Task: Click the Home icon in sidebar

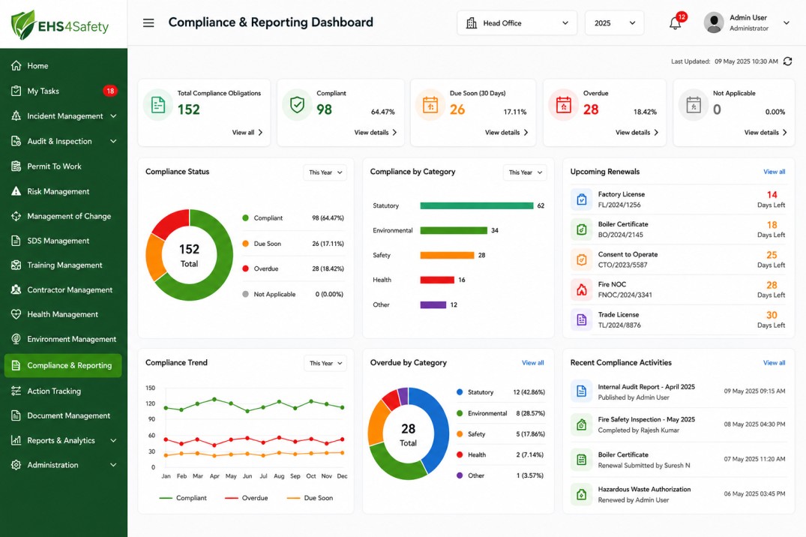Action: [16, 66]
